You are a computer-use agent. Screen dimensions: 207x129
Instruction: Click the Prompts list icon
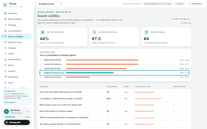click(x=5, y=25)
